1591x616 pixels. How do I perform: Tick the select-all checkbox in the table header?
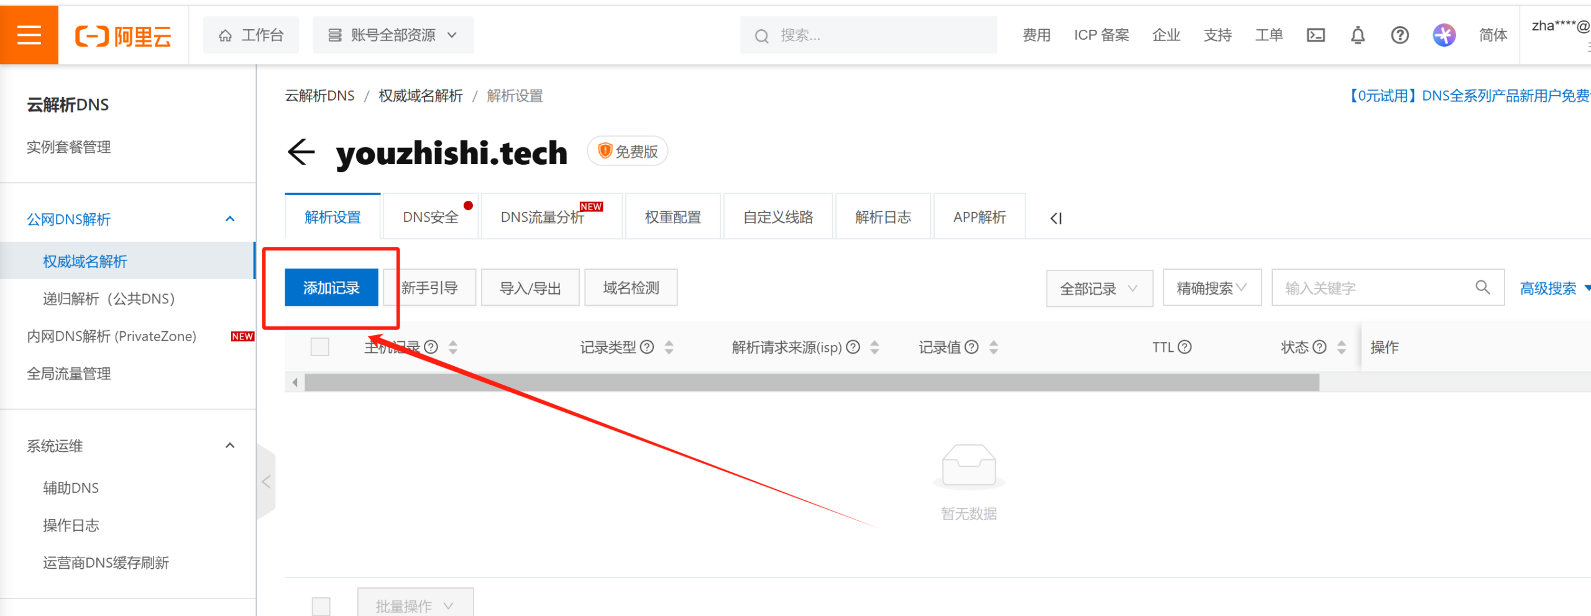tap(320, 347)
